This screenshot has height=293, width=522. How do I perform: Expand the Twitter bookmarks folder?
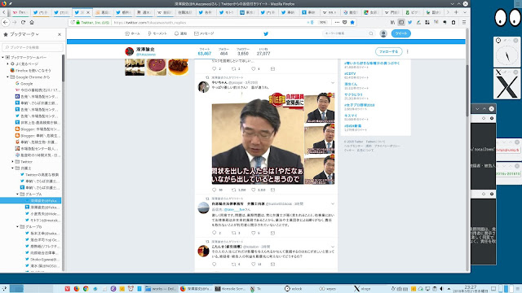[13, 161]
